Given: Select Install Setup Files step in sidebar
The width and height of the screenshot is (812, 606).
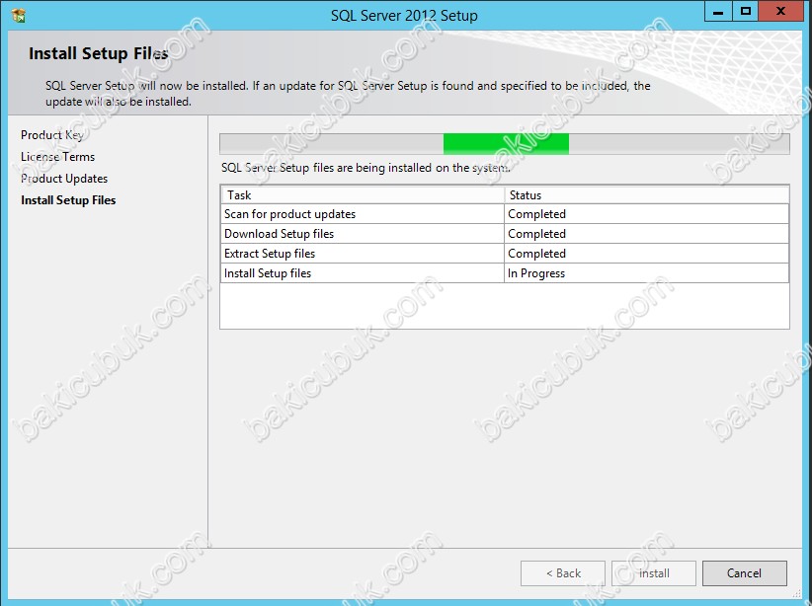Looking at the screenshot, I should [x=68, y=200].
